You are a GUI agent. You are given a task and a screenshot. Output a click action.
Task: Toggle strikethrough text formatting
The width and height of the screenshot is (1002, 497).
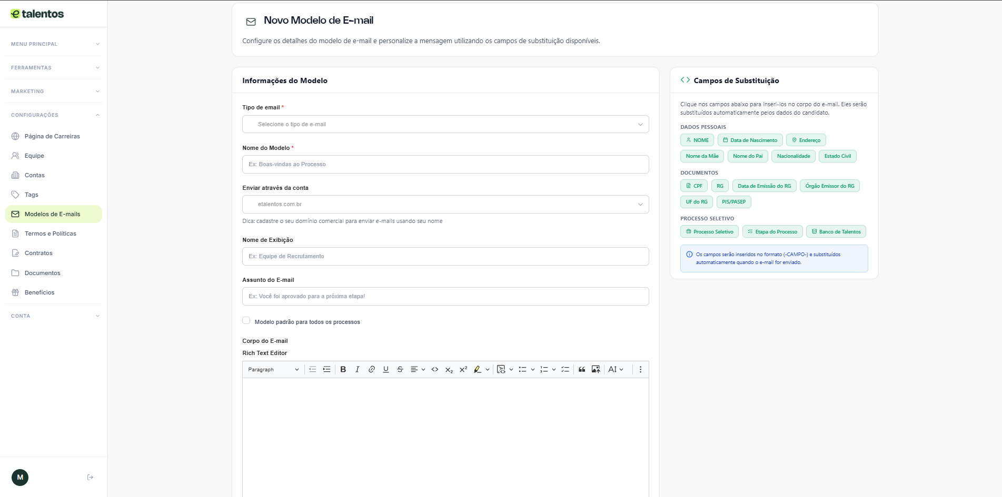coord(400,370)
